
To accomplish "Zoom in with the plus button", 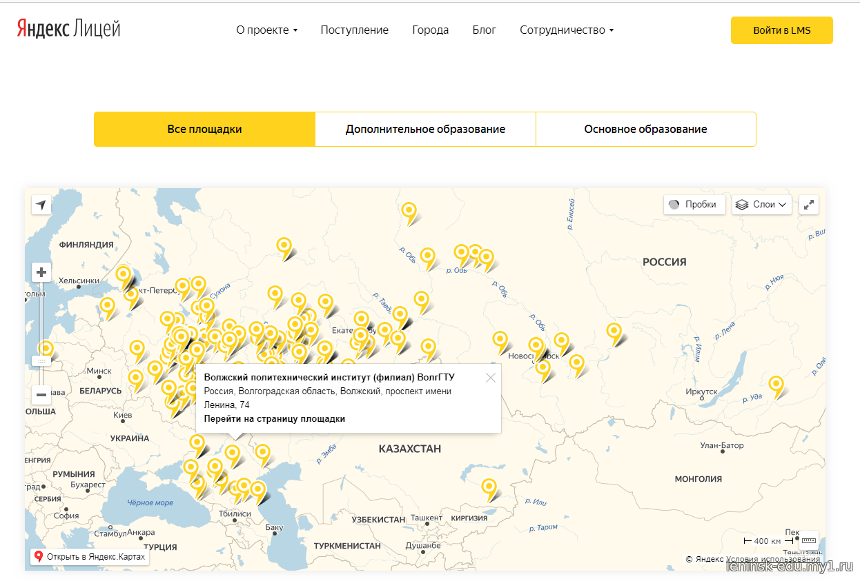I will pyautogui.click(x=41, y=272).
